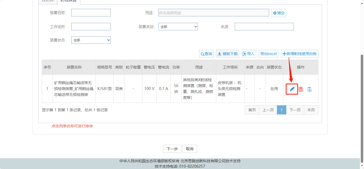This screenshot has height=169, width=364.
Task: Click the clipboard details icon in 操作 column
Action: [x=309, y=89]
